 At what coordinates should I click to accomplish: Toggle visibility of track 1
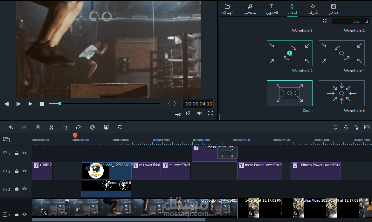[24, 214]
